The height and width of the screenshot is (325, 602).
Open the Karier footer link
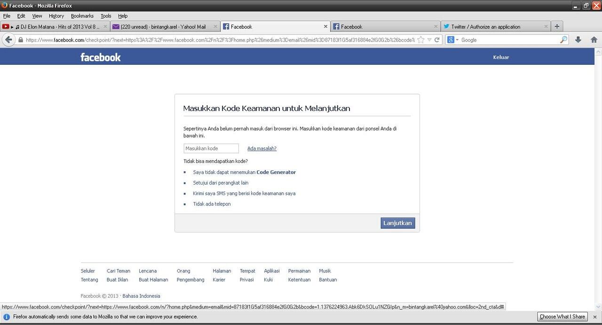(219, 280)
